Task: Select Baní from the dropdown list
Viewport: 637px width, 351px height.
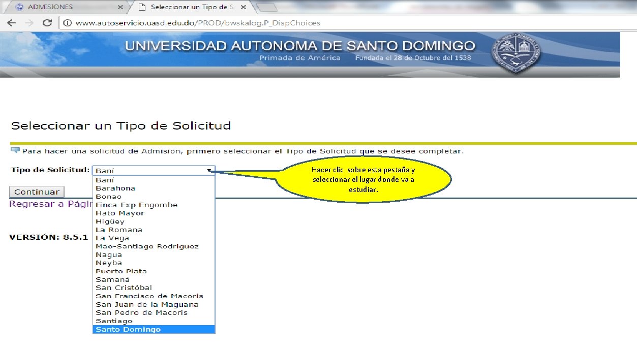Action: [154, 180]
